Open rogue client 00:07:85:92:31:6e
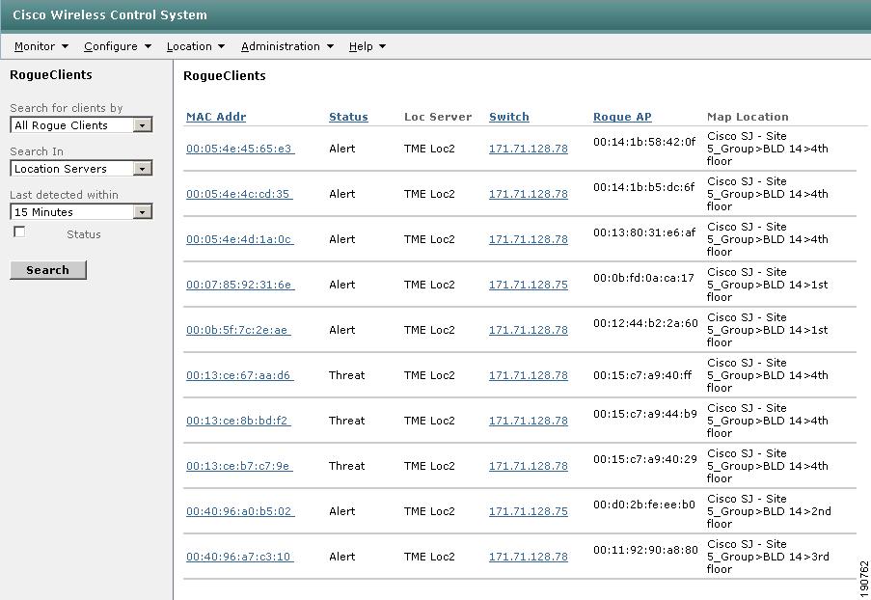The image size is (871, 600). [240, 285]
